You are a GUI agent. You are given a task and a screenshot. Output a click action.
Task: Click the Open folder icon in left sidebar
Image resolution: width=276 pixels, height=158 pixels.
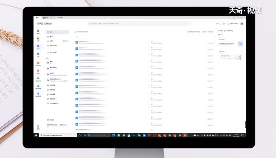pos(38,39)
